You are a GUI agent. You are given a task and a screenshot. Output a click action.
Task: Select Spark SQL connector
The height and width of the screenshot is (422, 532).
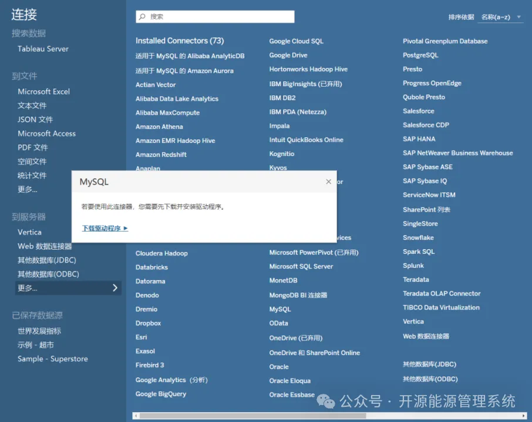click(419, 251)
